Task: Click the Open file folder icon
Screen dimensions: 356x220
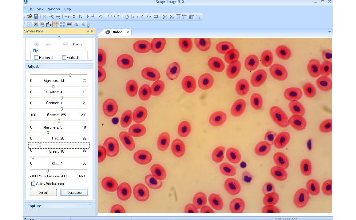Action: [x=29, y=16]
